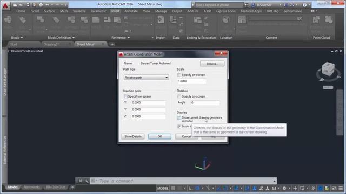Toggle snap mode in status bar
The width and height of the screenshot is (346, 194).
pos(179,188)
